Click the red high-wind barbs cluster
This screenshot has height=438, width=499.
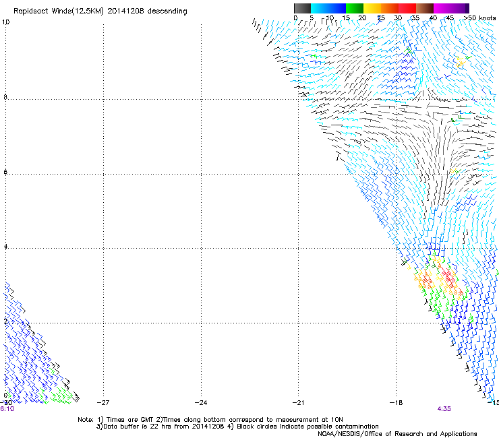pos(448,276)
